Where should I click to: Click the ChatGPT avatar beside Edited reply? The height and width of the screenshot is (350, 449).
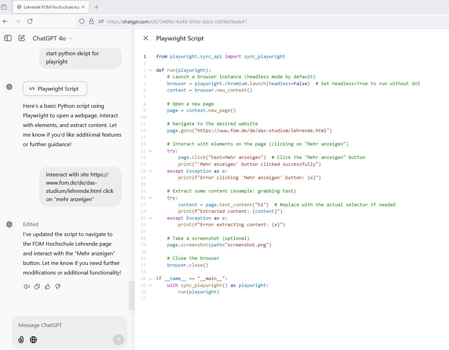(9, 224)
